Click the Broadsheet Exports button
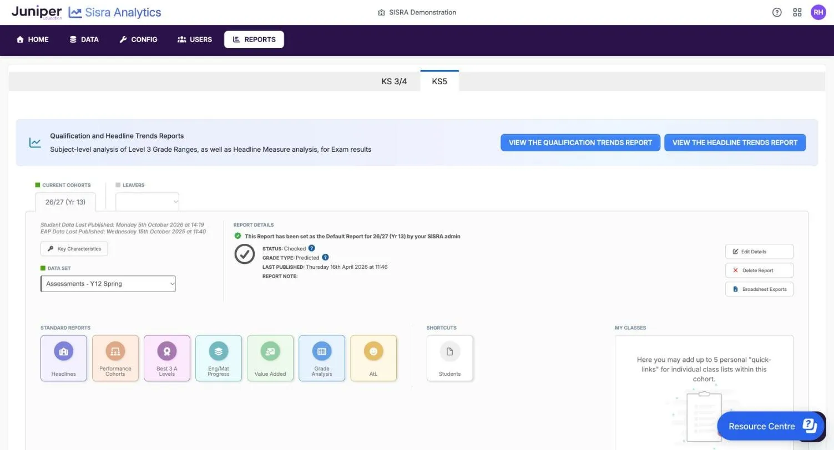This screenshot has height=450, width=834. [759, 289]
